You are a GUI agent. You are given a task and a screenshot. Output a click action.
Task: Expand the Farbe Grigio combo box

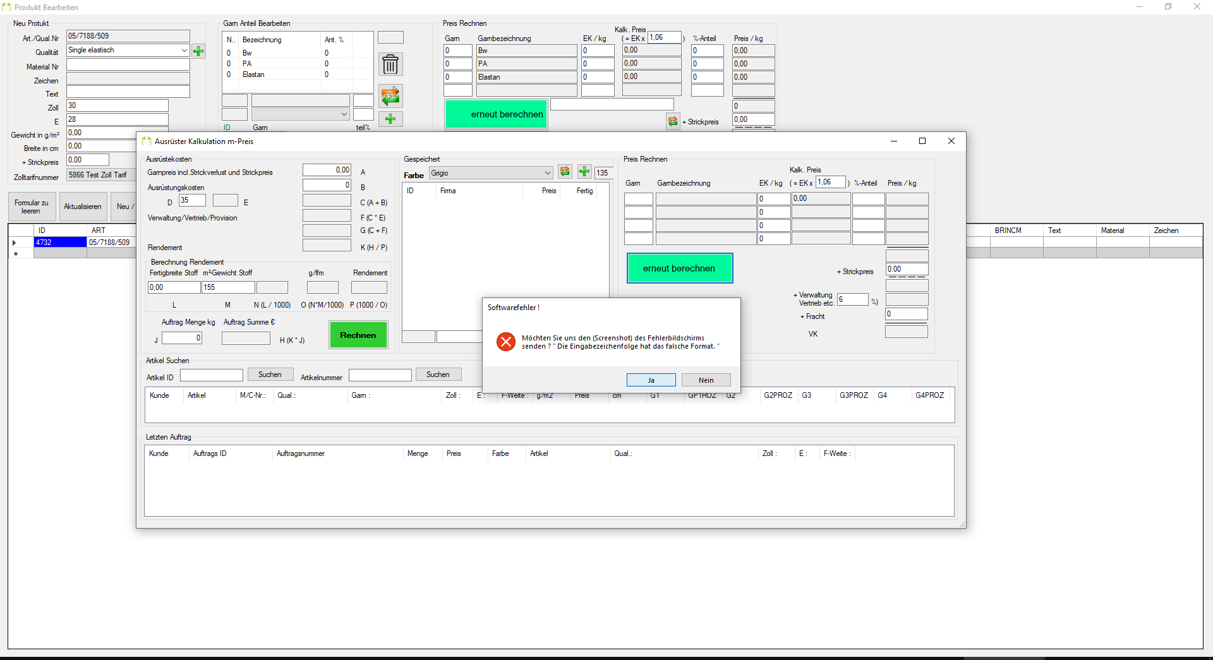(x=547, y=173)
